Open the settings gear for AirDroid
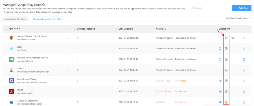Image resolution: width=254 pixels, height=106 pixels. pyautogui.click(x=226, y=59)
